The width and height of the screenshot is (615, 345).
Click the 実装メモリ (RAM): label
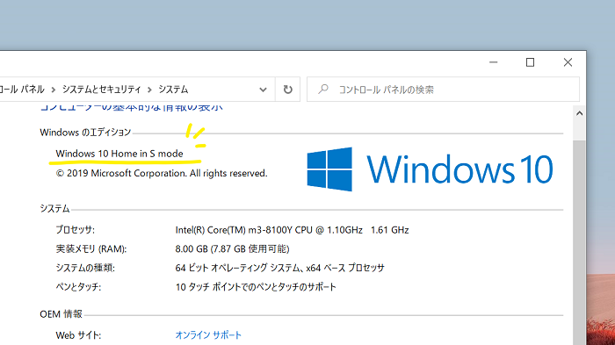click(91, 249)
